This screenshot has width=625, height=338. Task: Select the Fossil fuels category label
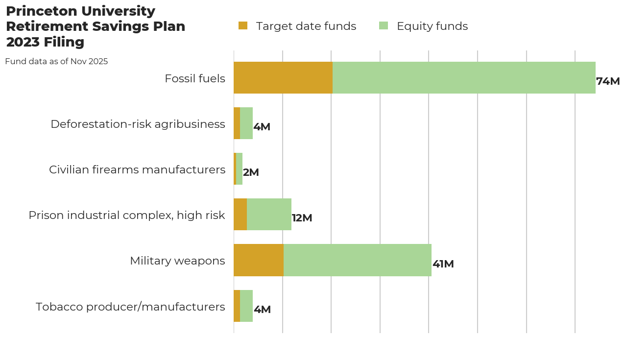195,78
